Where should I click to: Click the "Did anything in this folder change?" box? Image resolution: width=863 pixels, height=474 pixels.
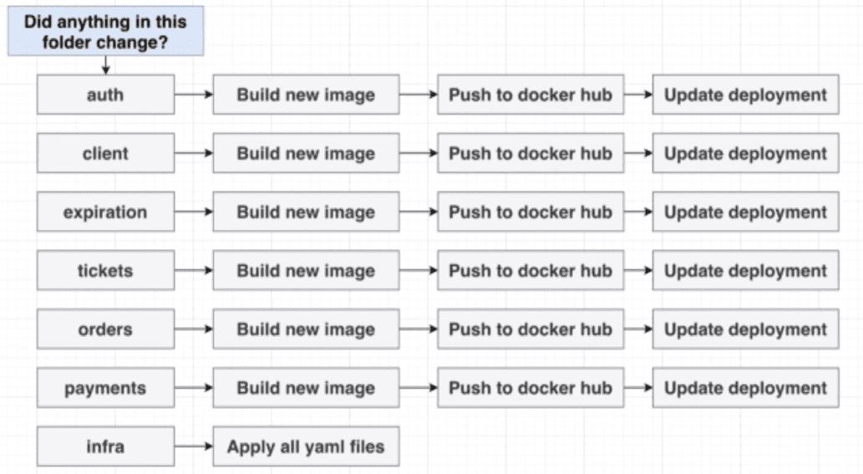point(105,32)
